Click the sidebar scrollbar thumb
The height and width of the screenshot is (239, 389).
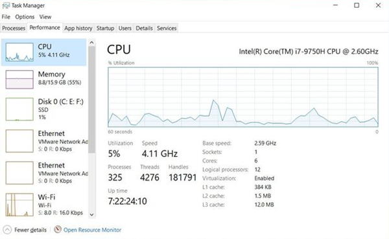[92, 100]
